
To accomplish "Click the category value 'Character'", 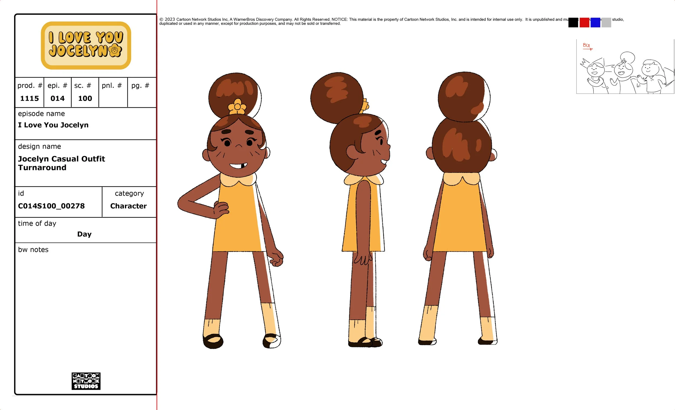I will (x=129, y=206).
